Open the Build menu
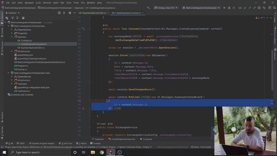 coord(56,3)
